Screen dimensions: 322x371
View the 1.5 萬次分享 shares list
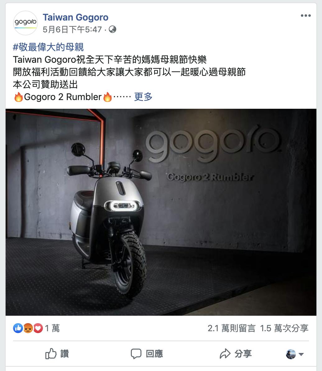click(x=284, y=328)
